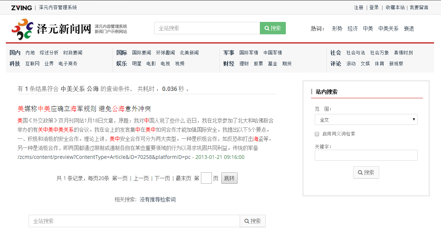Click the 注册 link at top

coord(359,8)
